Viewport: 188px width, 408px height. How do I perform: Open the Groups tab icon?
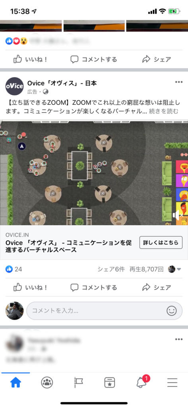47,382
